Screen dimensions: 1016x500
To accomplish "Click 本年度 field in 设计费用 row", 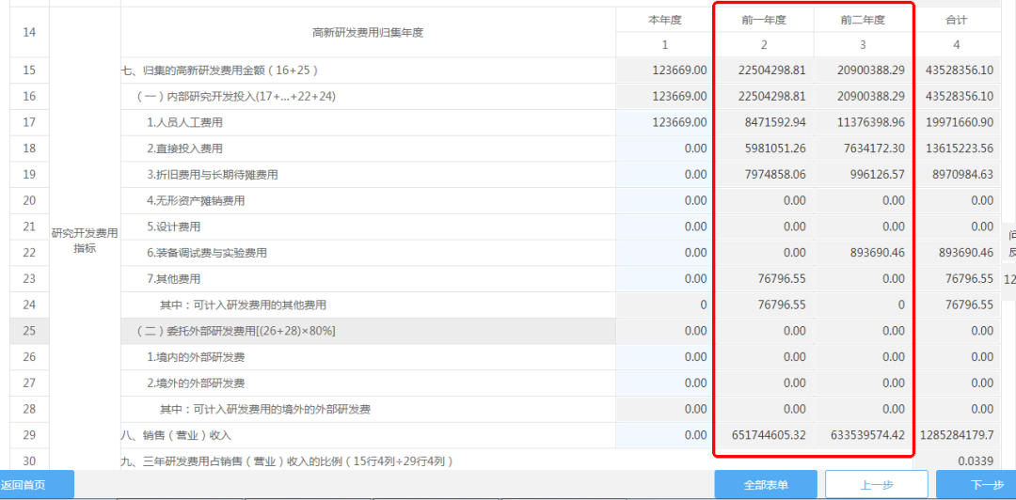I will coord(665,227).
